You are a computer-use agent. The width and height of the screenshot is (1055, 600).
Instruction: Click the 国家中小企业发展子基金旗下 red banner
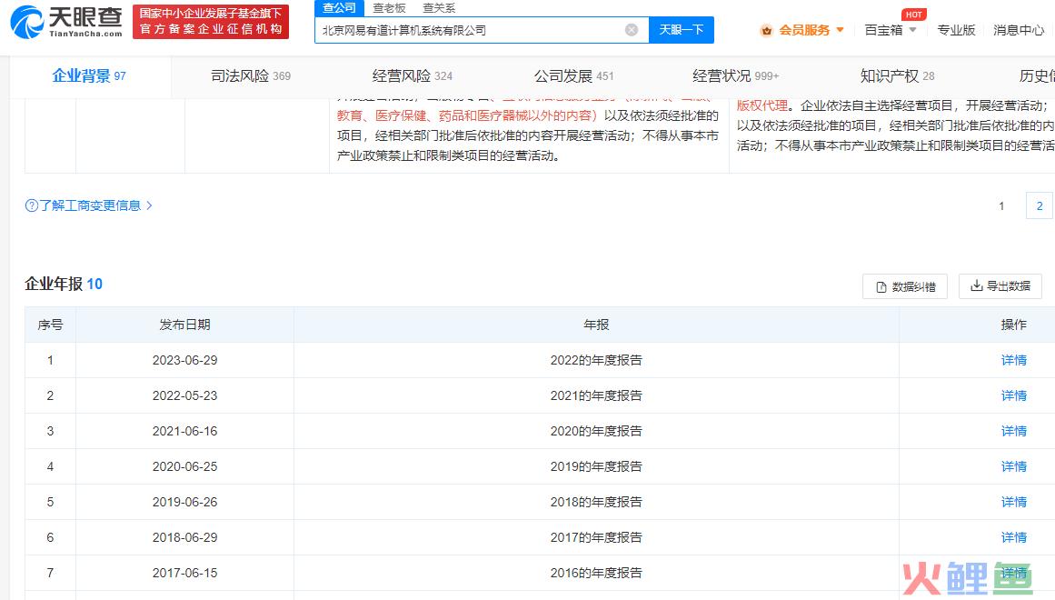pos(211,22)
